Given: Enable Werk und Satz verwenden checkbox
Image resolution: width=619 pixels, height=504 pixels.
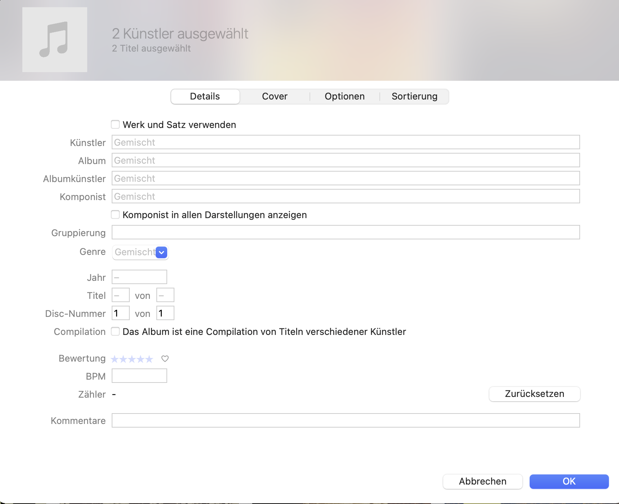Looking at the screenshot, I should tap(115, 125).
